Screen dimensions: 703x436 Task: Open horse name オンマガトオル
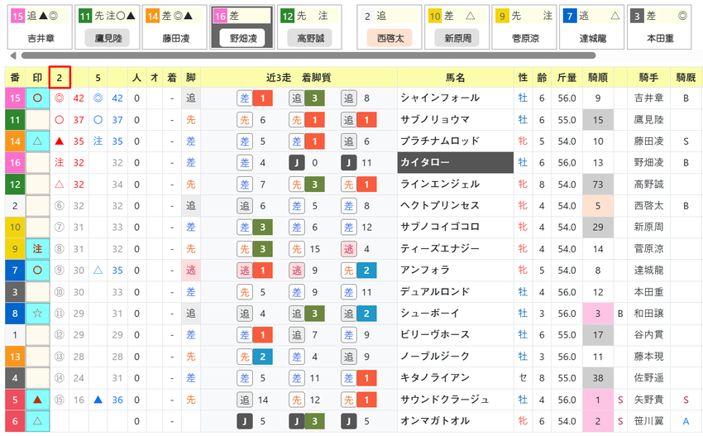(435, 421)
